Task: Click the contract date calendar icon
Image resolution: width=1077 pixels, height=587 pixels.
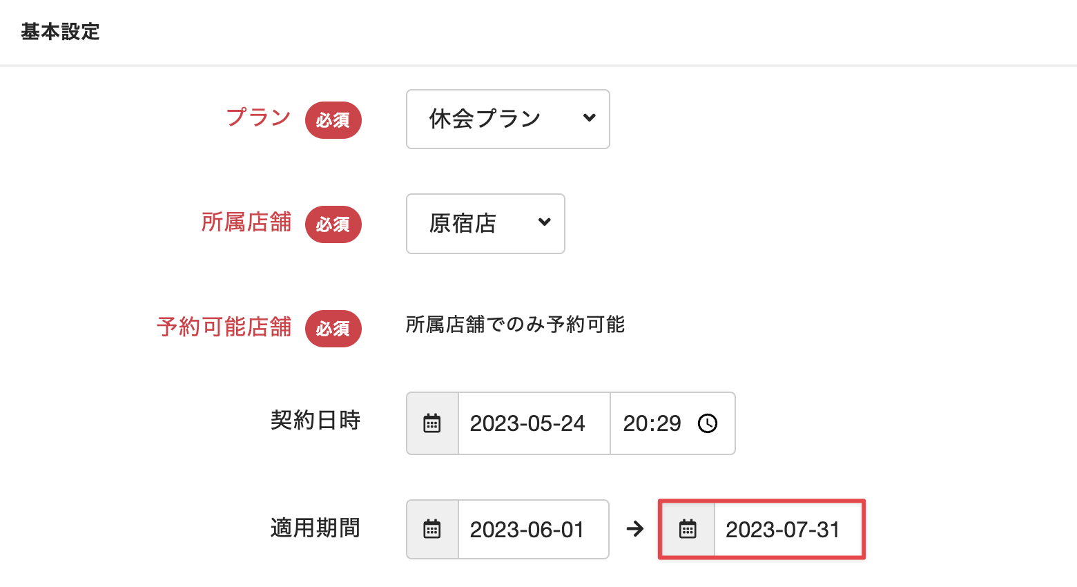Action: (432, 423)
